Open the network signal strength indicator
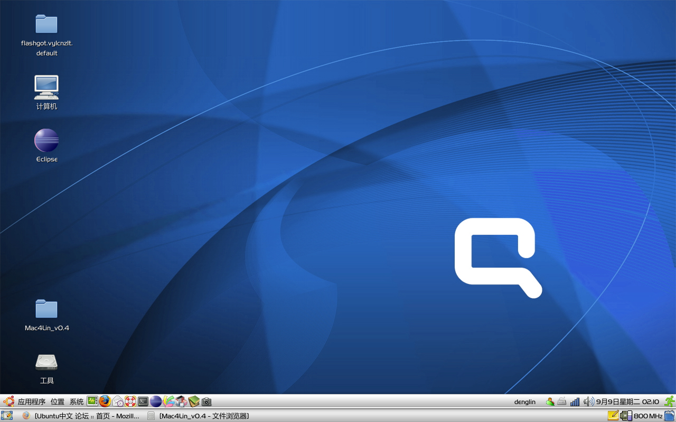676x422 pixels. tap(575, 401)
